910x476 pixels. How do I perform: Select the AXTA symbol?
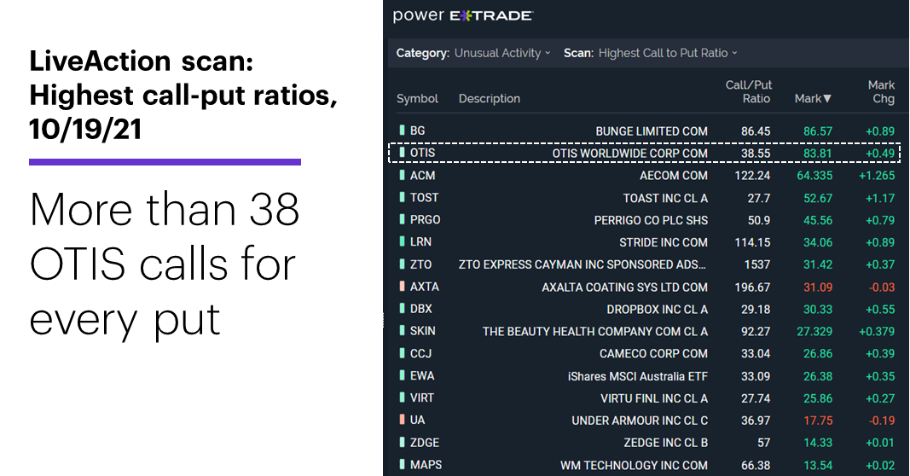click(424, 286)
